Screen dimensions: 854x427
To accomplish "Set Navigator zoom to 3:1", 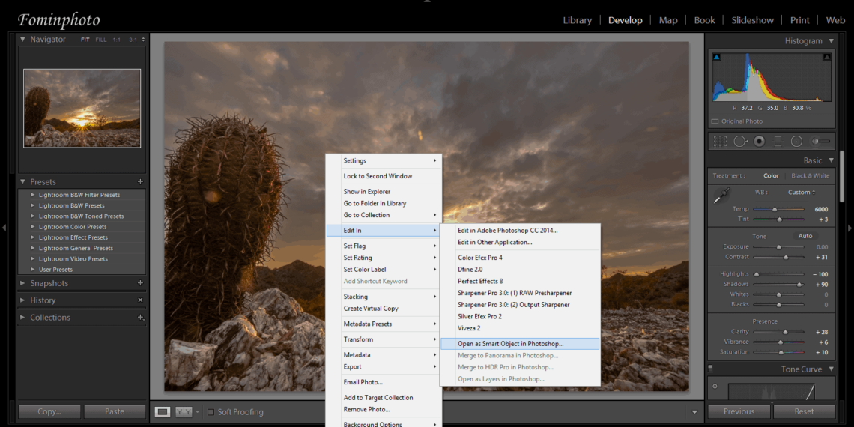I will (133, 40).
